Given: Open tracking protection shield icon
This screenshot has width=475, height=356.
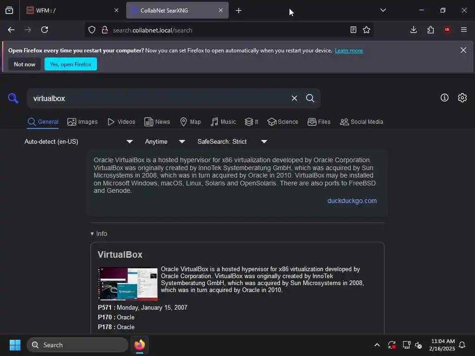Looking at the screenshot, I should (92, 30).
